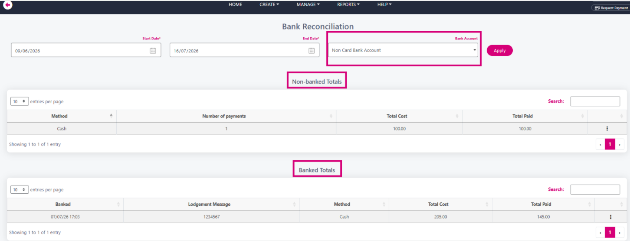This screenshot has height=241, width=630.
Task: Open the three-dot menu for Cash non-banked row
Action: pos(607,129)
